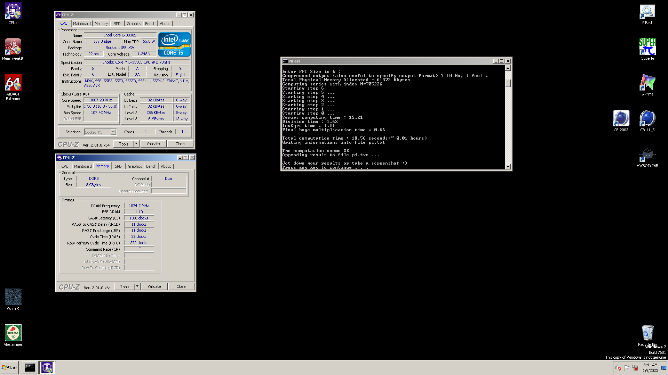
Task: Click the Multiplier value x 36.0
Action: [101, 106]
